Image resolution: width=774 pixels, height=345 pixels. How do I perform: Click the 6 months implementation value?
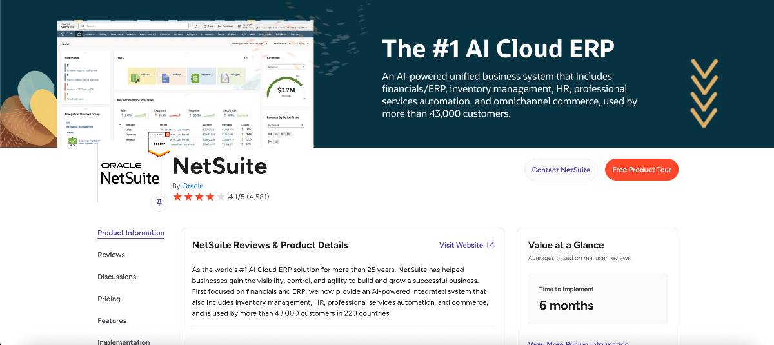tap(566, 305)
